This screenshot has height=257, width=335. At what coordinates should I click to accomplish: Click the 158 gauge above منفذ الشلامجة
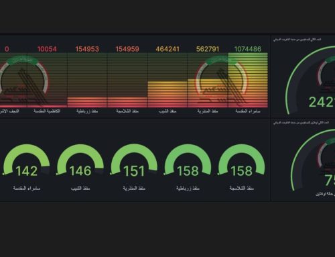(241, 160)
